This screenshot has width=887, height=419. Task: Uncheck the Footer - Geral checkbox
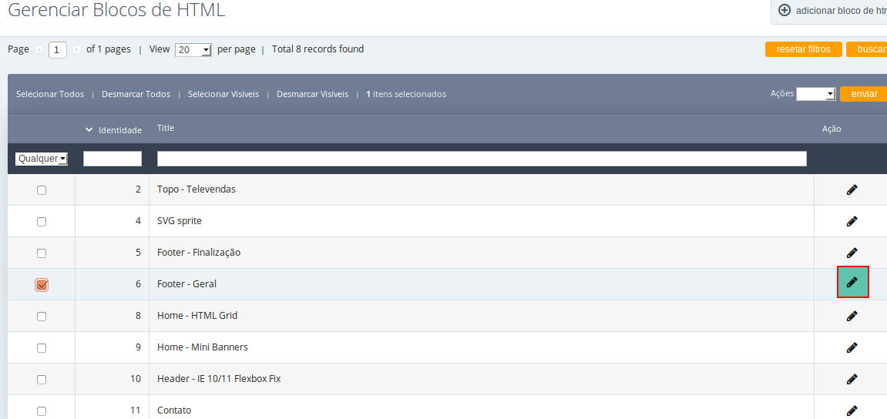(x=42, y=285)
